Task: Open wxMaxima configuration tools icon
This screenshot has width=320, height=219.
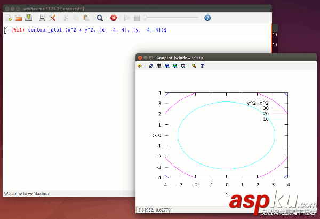Action: click(52, 18)
